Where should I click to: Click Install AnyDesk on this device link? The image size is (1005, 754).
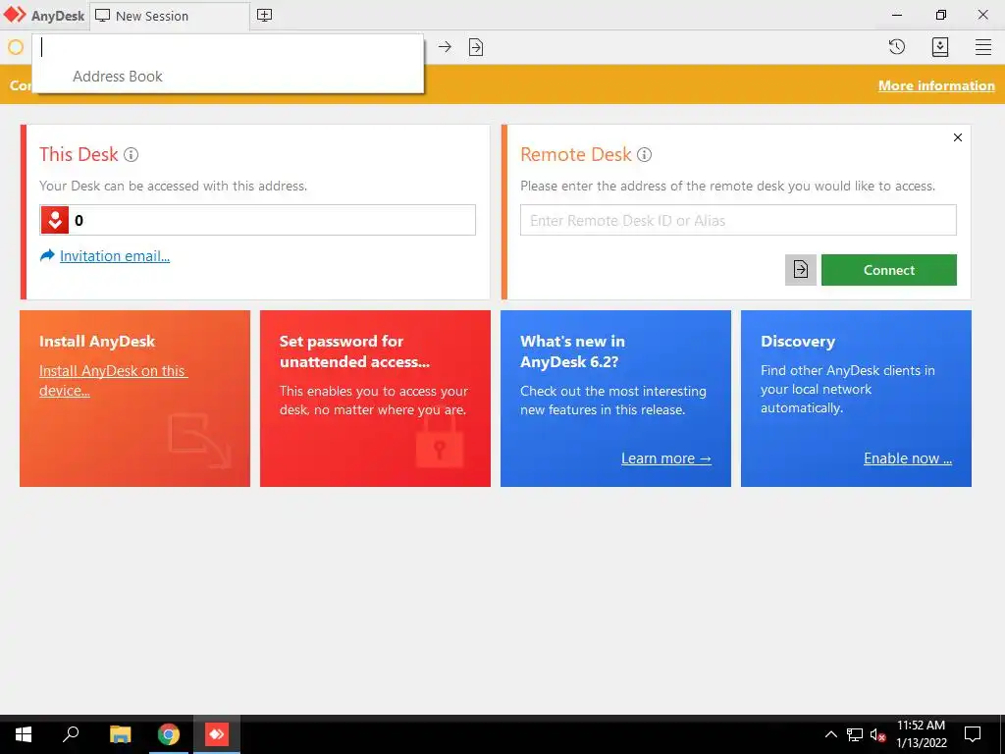(x=113, y=380)
